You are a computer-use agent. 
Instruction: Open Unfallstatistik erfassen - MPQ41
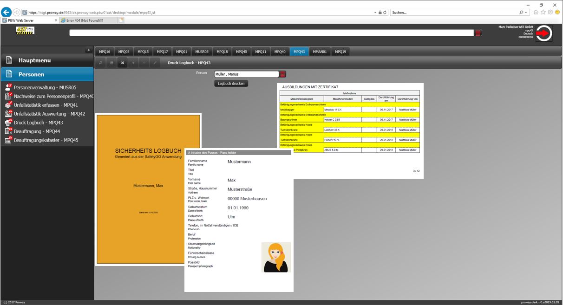tap(46, 105)
